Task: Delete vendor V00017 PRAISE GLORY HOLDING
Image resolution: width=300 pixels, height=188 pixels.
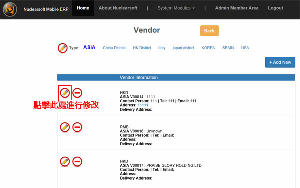Action: 77,162
